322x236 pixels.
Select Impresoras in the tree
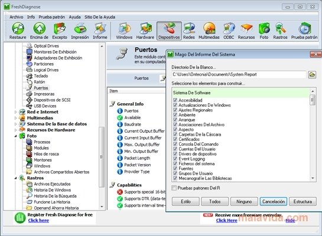tap(44, 94)
